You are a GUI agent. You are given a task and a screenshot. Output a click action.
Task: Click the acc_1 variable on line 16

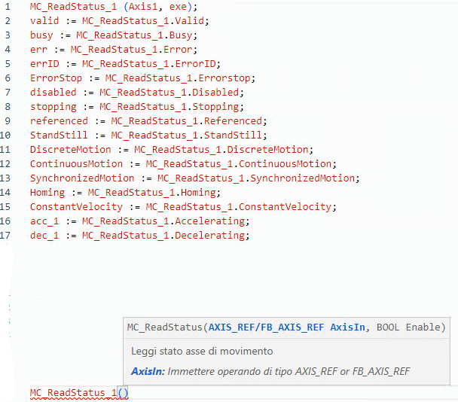[x=44, y=221]
